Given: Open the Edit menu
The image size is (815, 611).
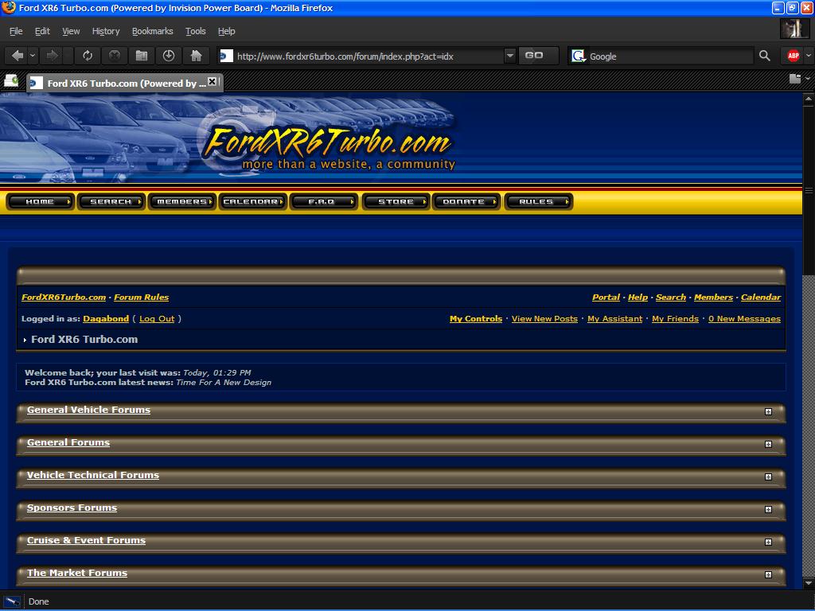Looking at the screenshot, I should click(42, 31).
